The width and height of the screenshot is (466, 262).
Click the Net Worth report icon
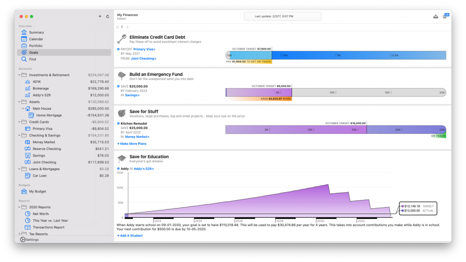click(28, 214)
